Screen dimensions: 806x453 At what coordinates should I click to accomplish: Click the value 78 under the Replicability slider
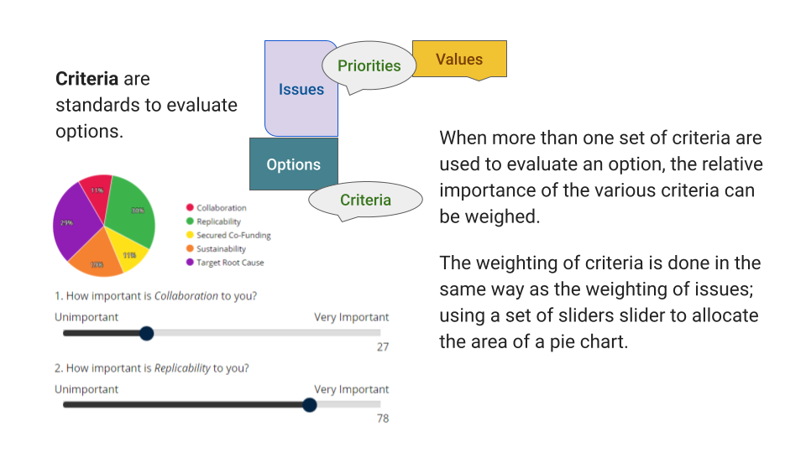click(382, 419)
